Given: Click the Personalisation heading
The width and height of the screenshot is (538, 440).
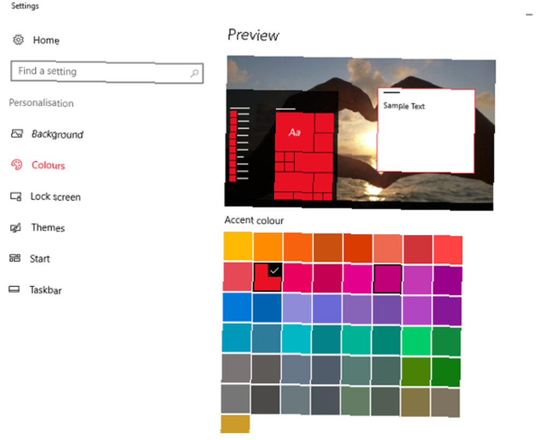Looking at the screenshot, I should (41, 103).
